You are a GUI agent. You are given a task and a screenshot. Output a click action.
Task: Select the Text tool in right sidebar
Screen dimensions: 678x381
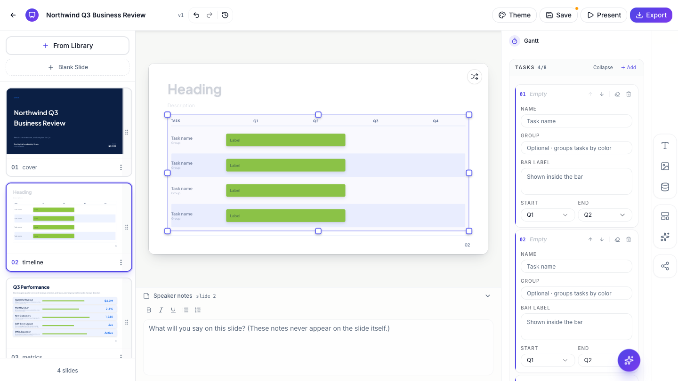pos(665,146)
